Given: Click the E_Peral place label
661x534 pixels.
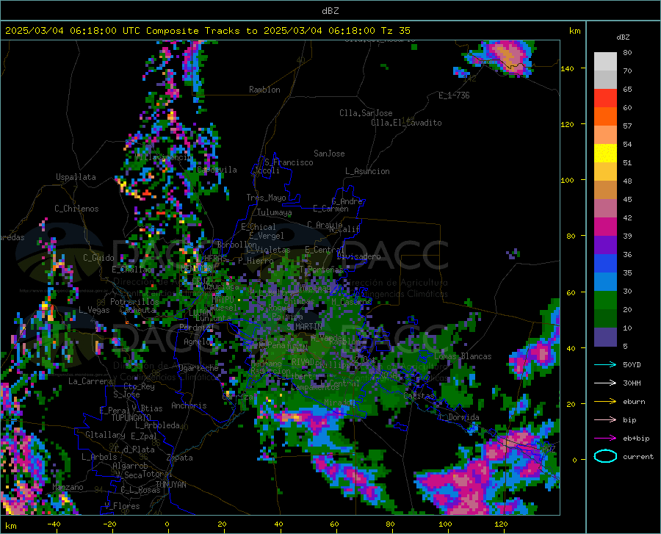Looking at the screenshot, I should (x=115, y=410).
